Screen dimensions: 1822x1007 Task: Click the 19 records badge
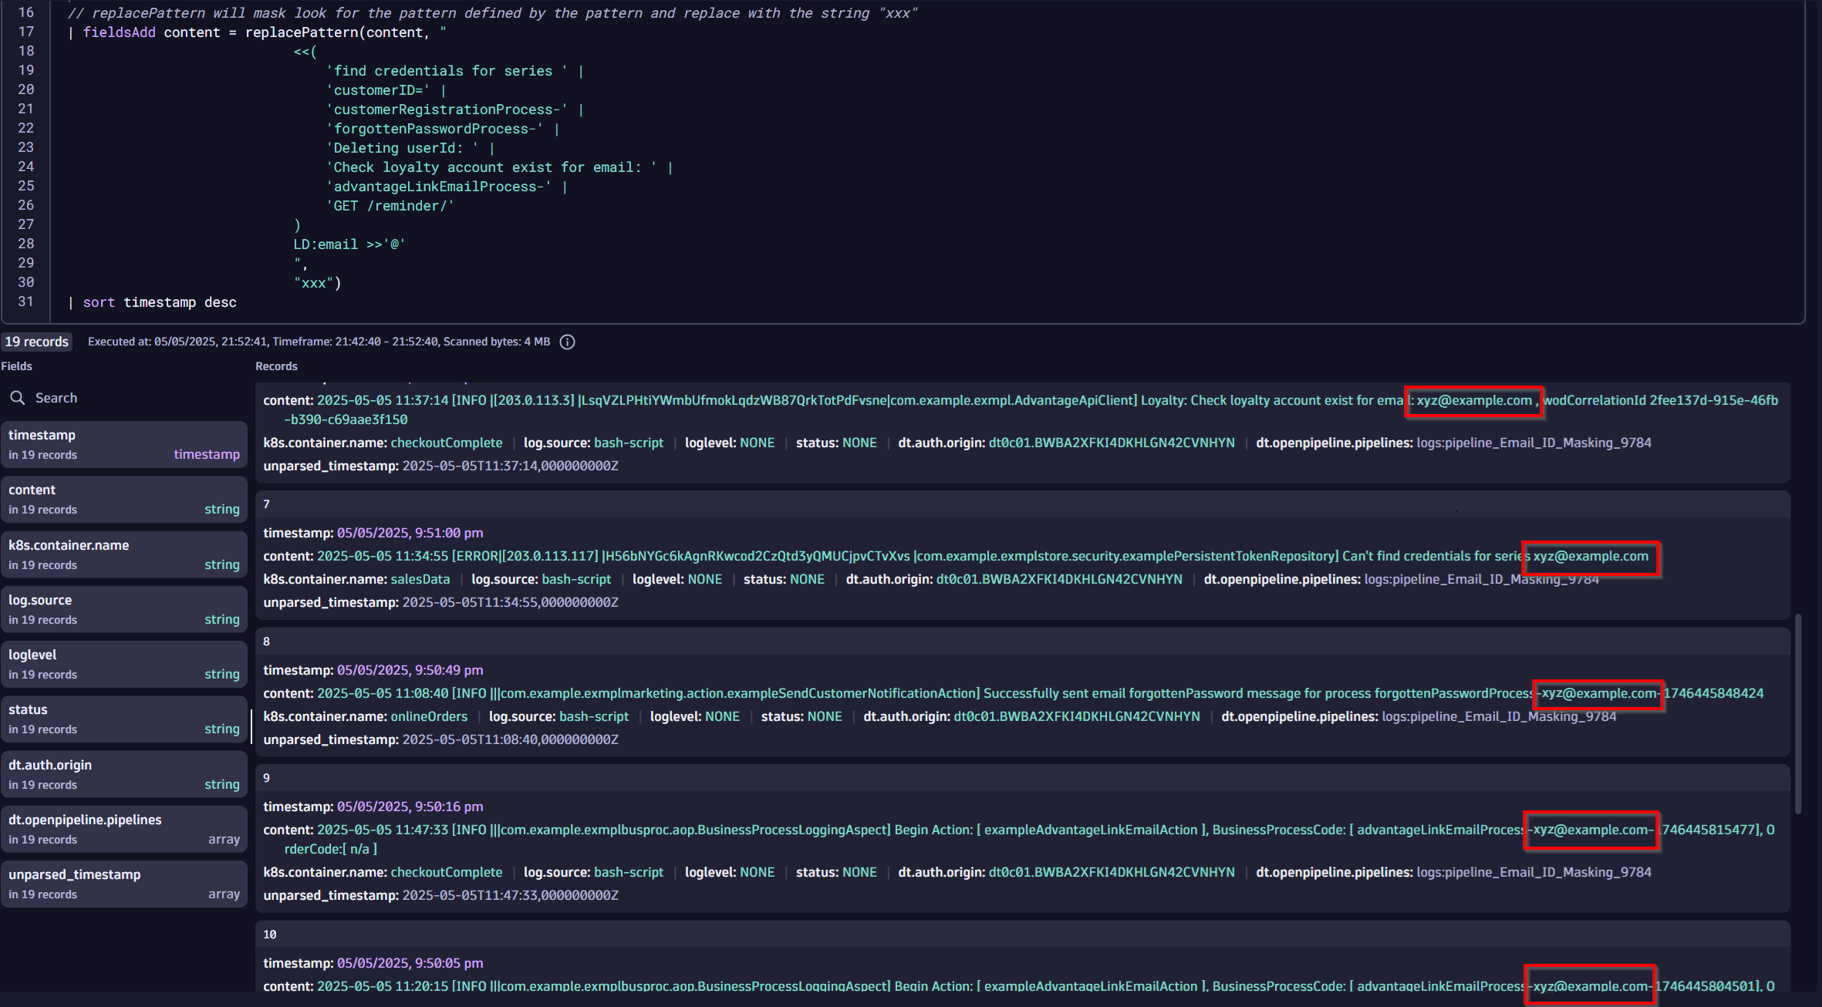[36, 342]
